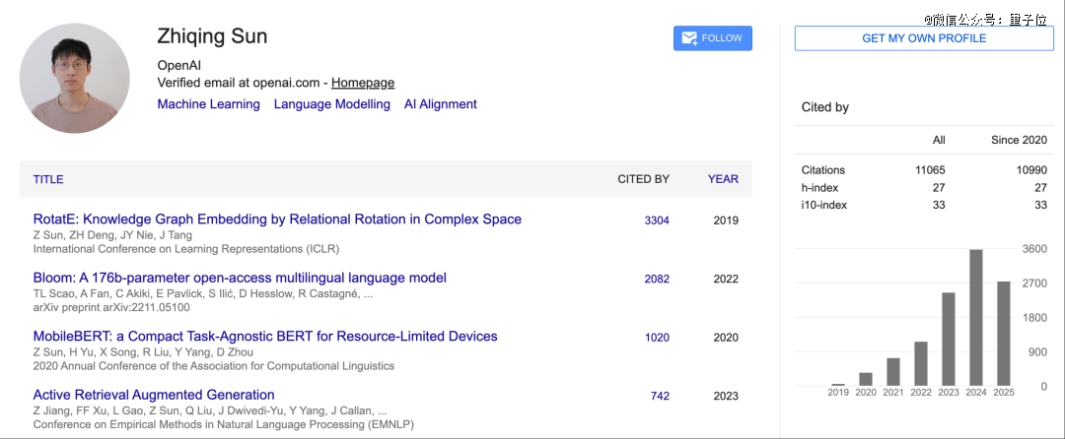Click the name Zhiqing Sun heading
This screenshot has width=1065, height=439.
(x=212, y=35)
